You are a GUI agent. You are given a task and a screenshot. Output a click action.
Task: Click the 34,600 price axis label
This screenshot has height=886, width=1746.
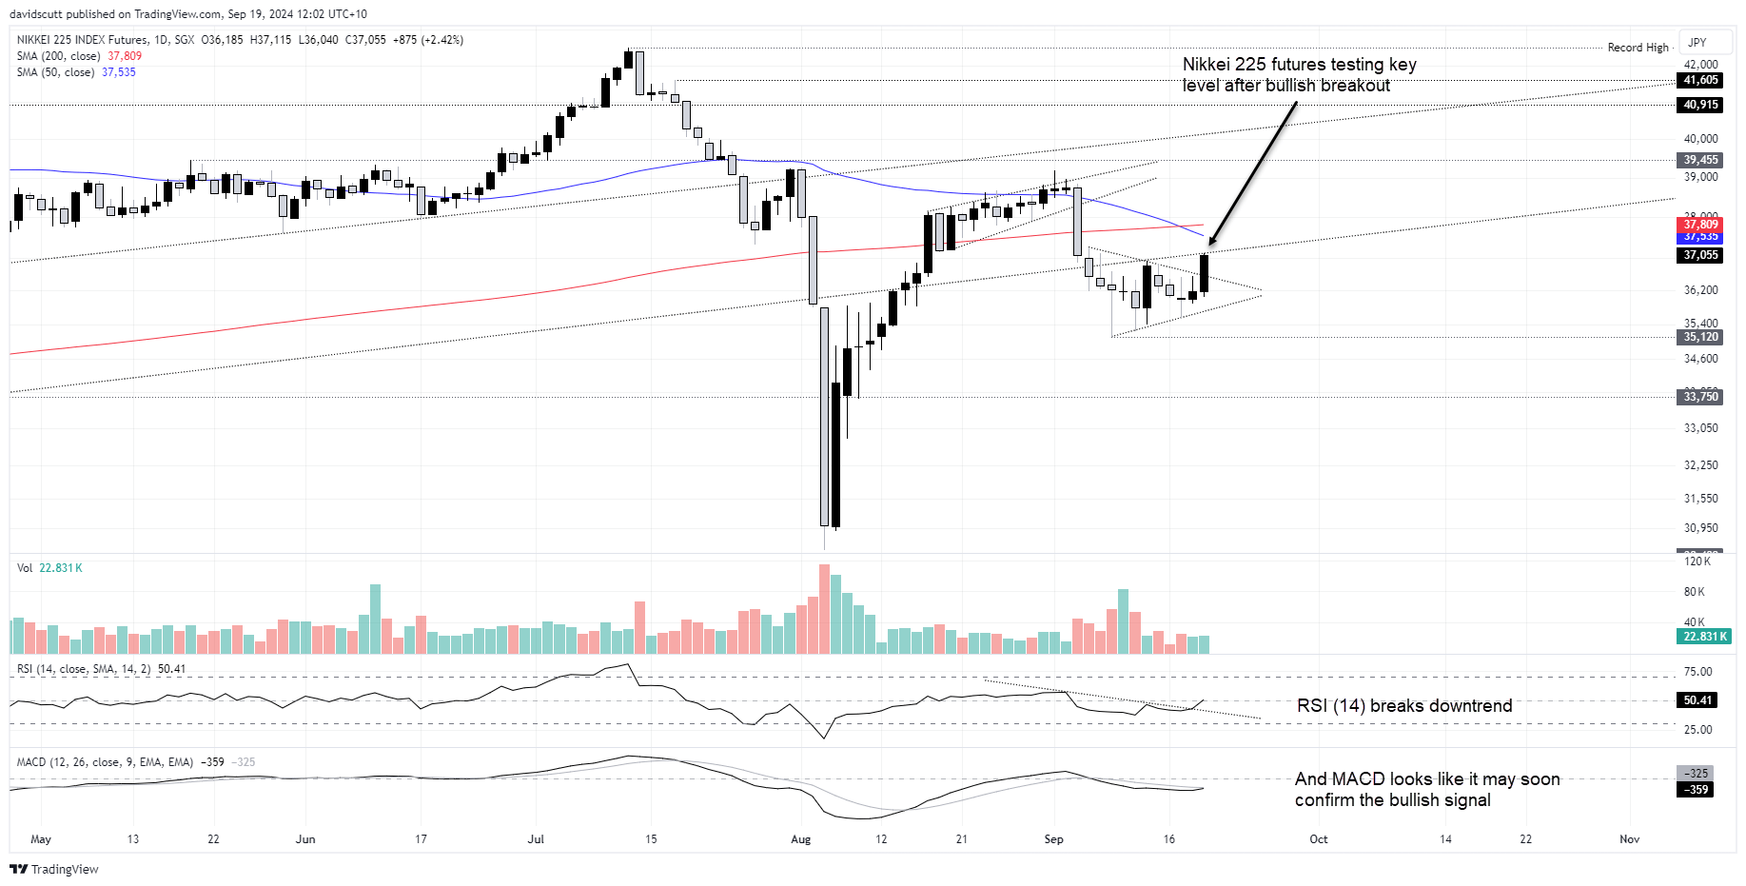pos(1701,359)
